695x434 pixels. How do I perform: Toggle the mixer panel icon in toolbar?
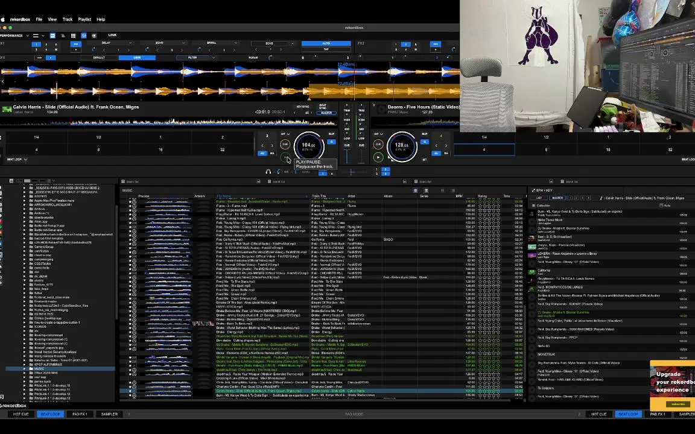pyautogui.click(x=84, y=36)
